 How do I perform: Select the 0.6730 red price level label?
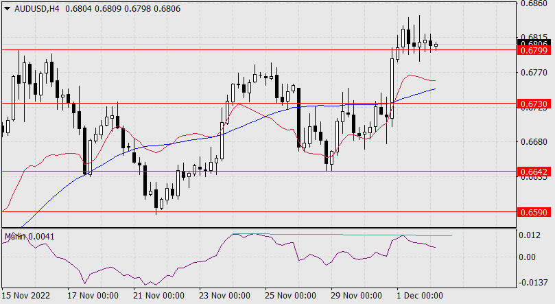click(533, 103)
